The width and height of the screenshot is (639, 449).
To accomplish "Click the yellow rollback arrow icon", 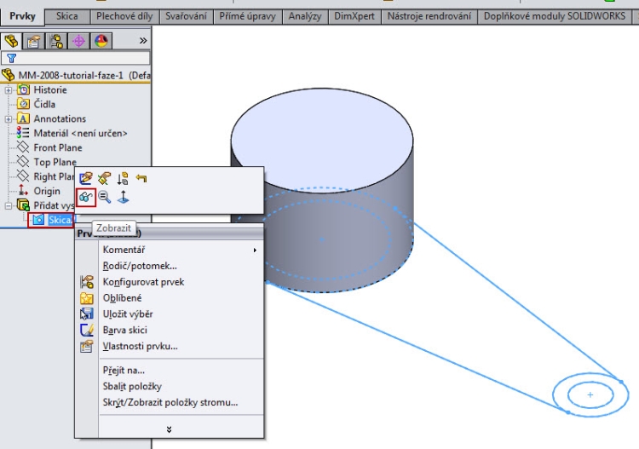I will 141,178.
